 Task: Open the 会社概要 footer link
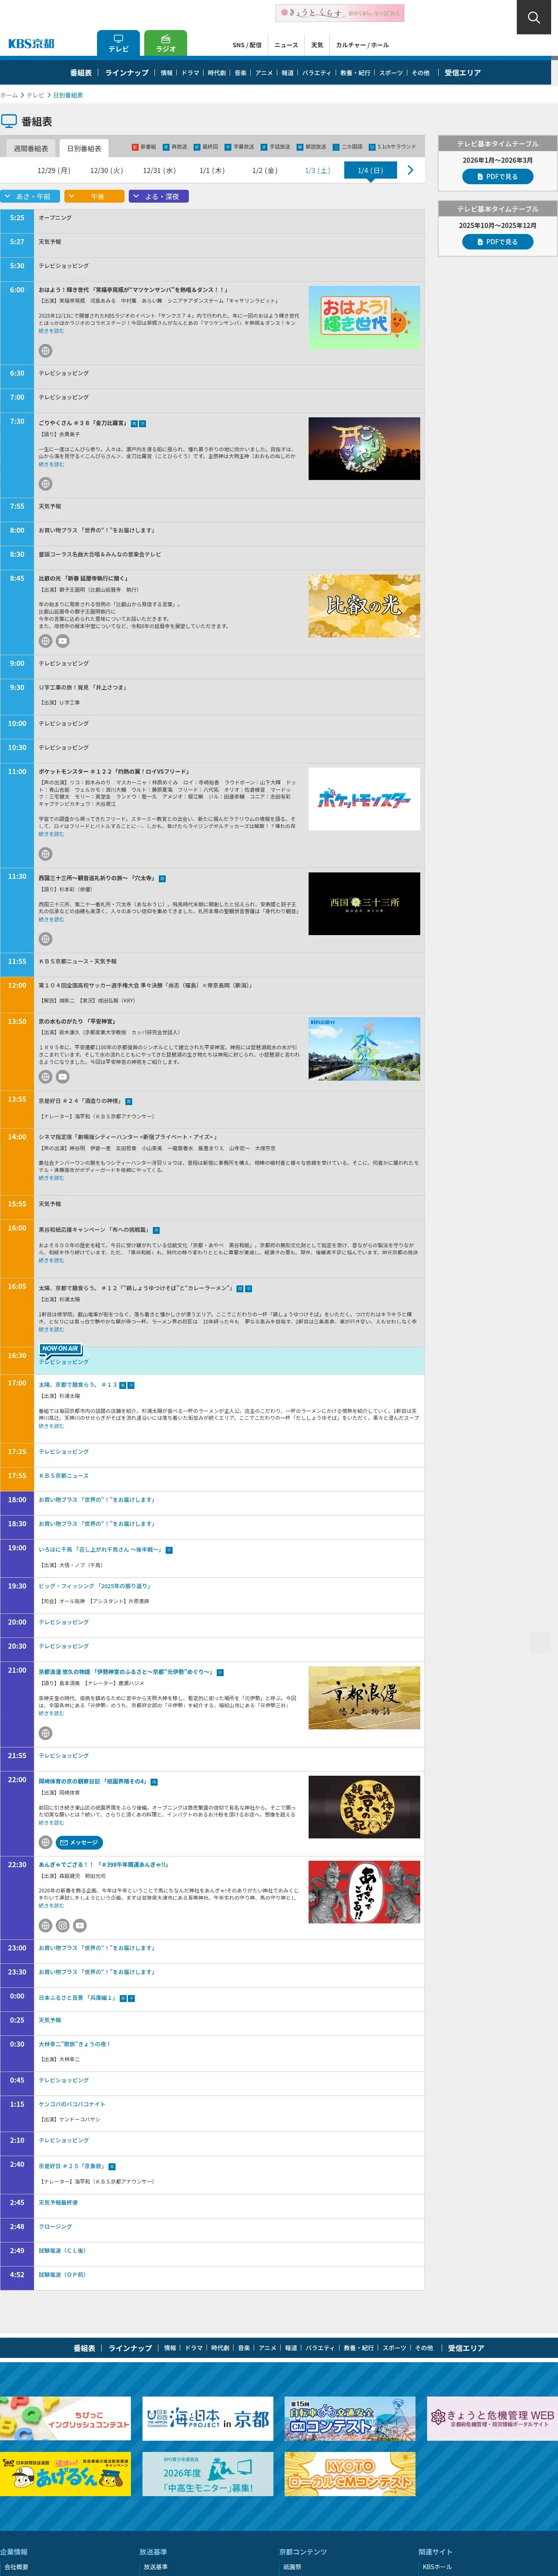click(x=16, y=2567)
